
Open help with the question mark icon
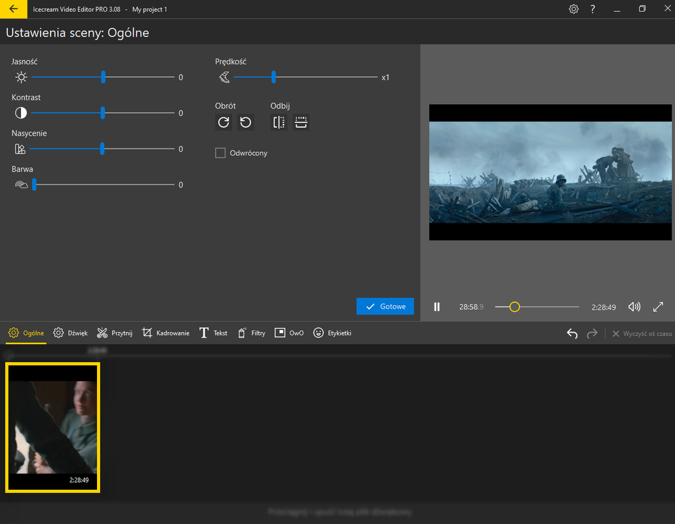click(593, 9)
